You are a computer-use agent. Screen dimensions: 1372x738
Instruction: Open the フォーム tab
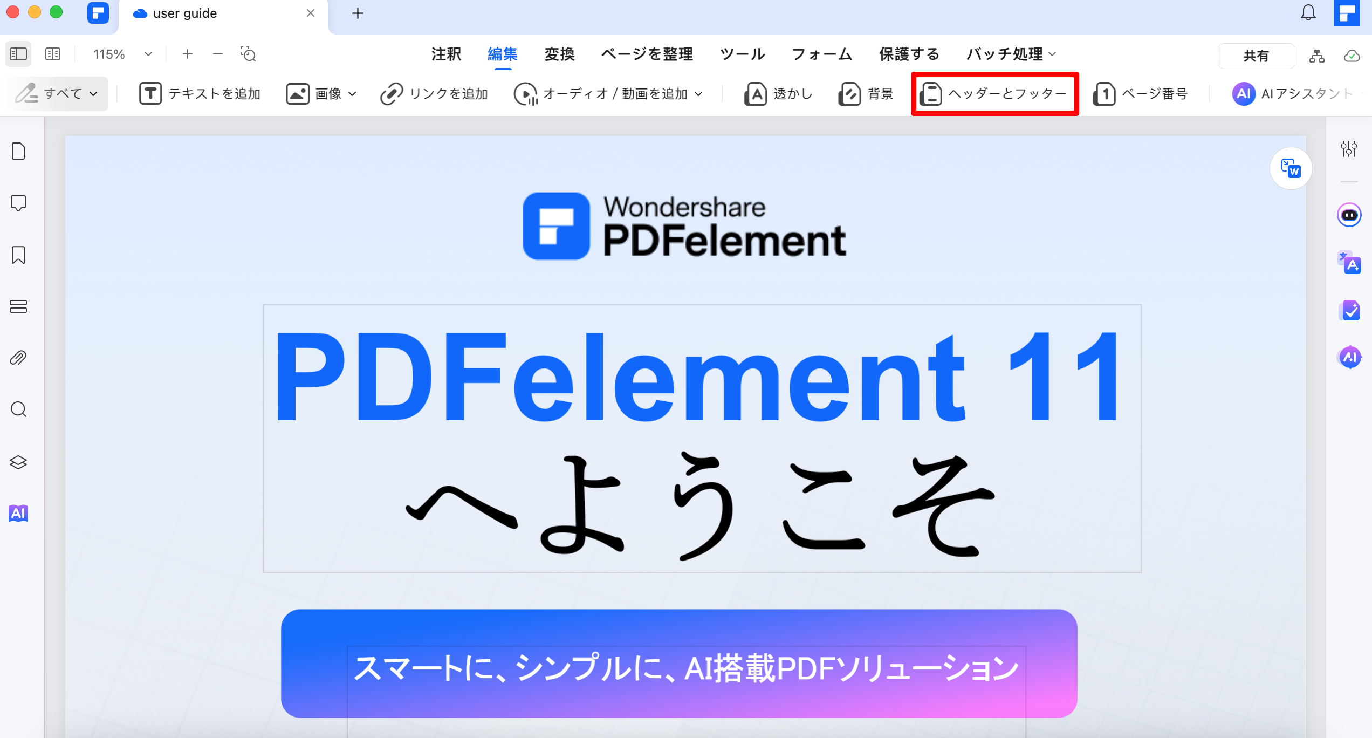pyautogui.click(x=821, y=54)
